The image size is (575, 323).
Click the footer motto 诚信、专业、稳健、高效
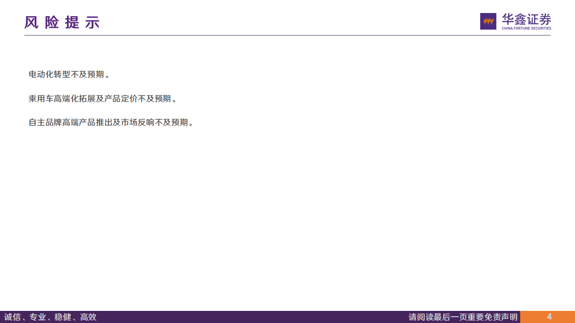50,317
